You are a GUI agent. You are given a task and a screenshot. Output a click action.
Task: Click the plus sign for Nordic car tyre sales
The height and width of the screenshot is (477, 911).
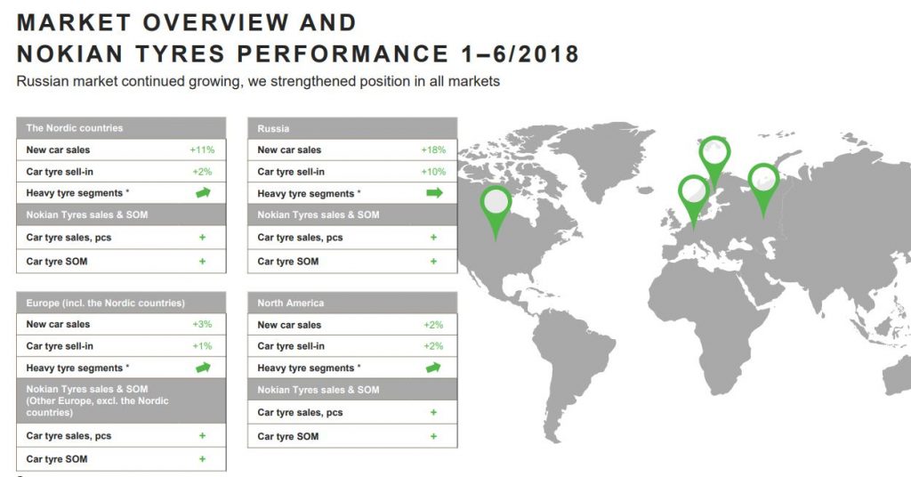coord(202,238)
